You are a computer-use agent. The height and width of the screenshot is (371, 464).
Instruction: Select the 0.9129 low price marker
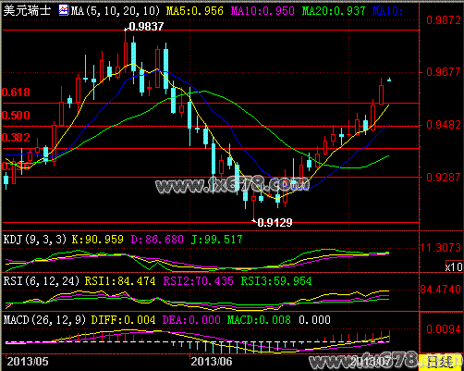pos(275,222)
